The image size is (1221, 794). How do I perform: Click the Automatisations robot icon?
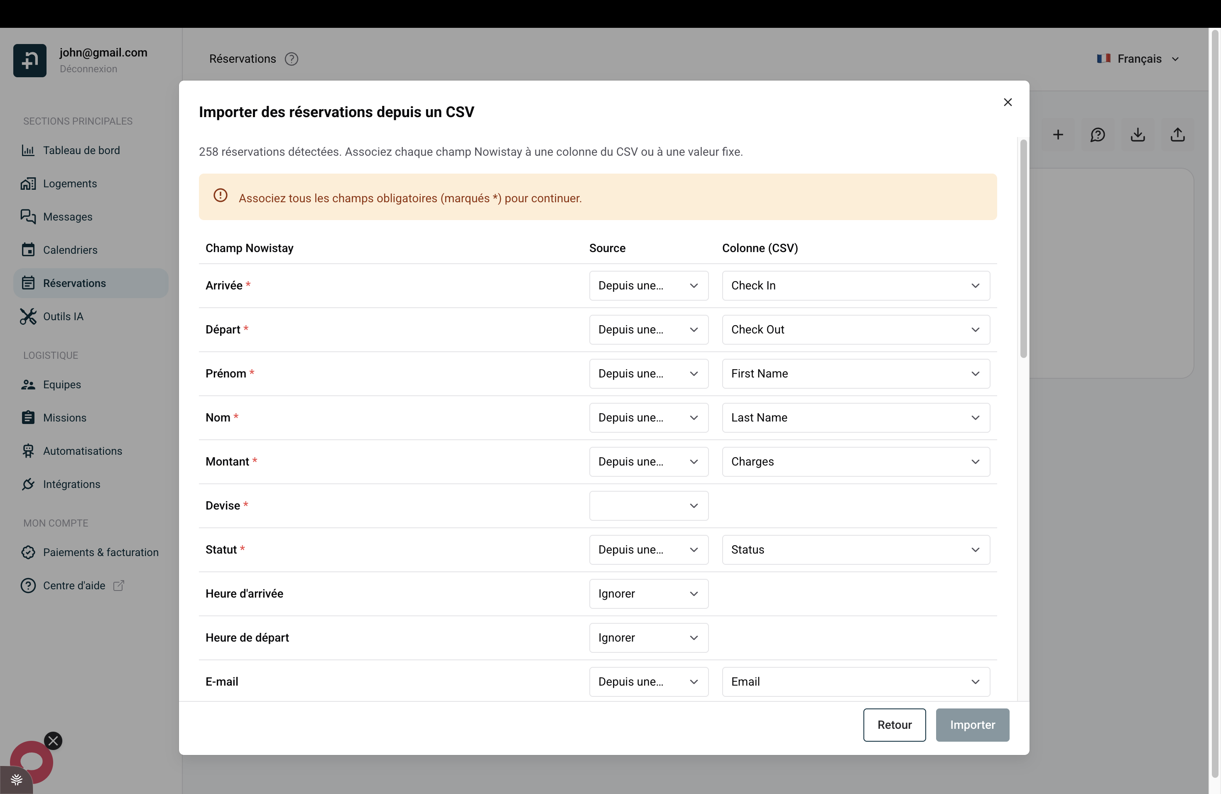[x=28, y=451]
